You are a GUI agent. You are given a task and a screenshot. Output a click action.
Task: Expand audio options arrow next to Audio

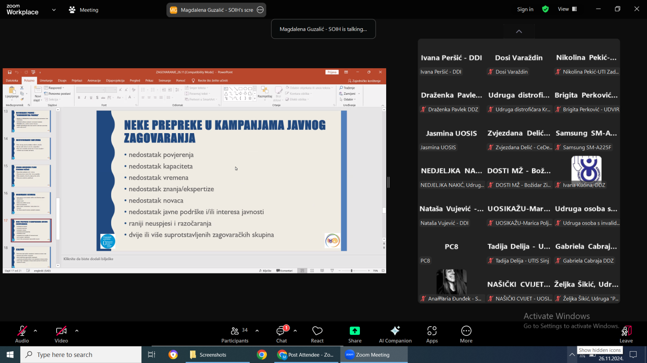click(35, 331)
